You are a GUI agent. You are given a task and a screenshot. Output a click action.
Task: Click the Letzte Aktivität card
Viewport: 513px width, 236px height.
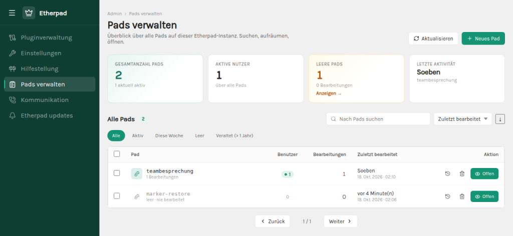tap(457, 78)
